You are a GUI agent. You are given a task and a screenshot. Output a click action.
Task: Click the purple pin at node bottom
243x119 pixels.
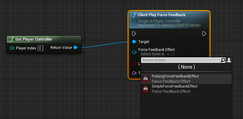[x=134, y=73]
